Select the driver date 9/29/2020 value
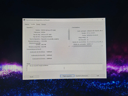 point(92,35)
